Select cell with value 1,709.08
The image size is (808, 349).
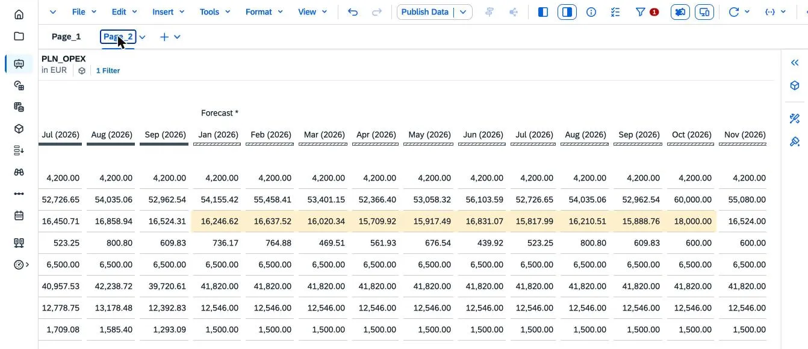pos(61,330)
